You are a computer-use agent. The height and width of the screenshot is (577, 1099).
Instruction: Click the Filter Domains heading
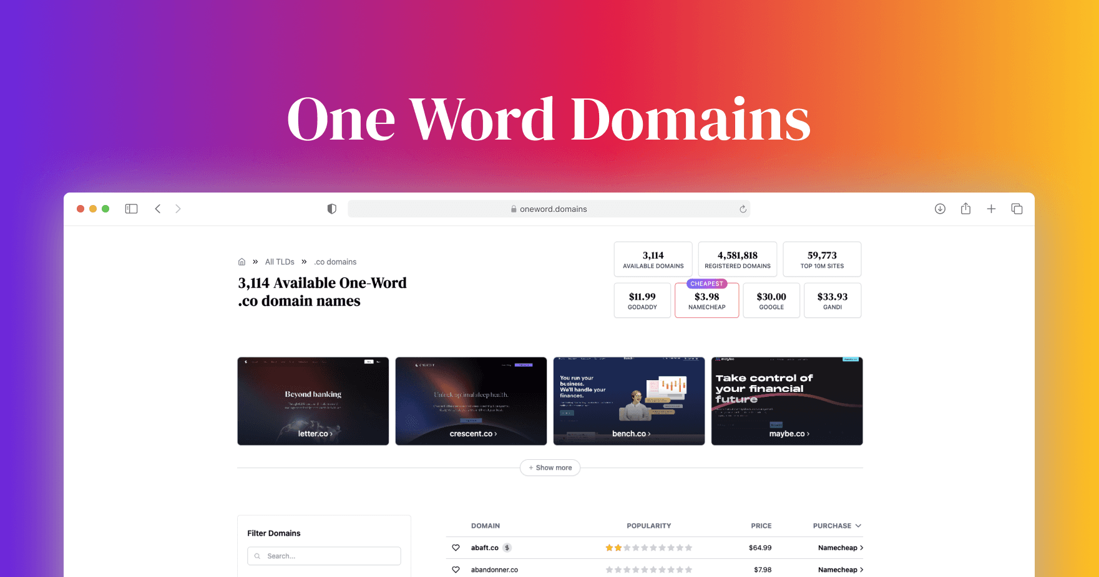pyautogui.click(x=274, y=533)
